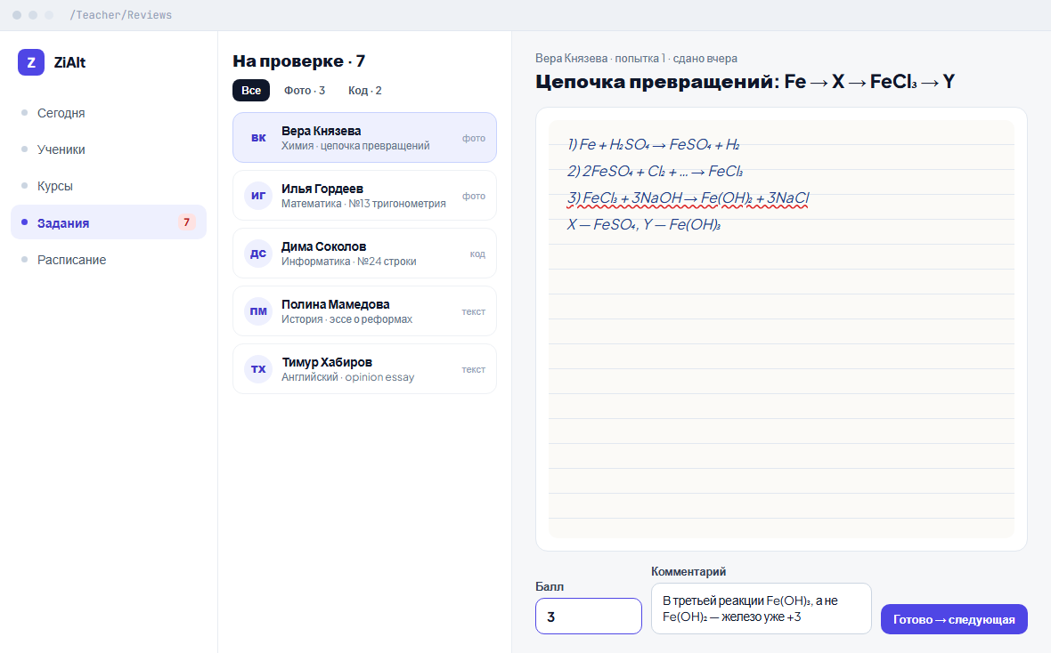Click the underlined third reaction line
This screenshot has height=653, width=1051.
[688, 198]
